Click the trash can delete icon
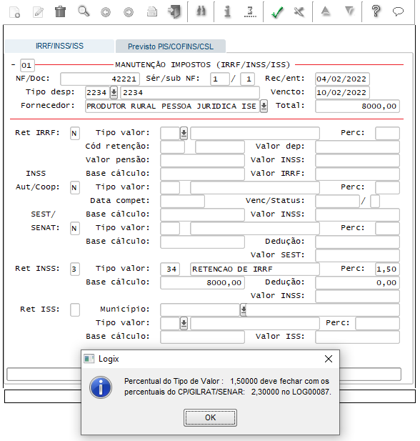Screen dimensions: 420x441 click(60, 12)
